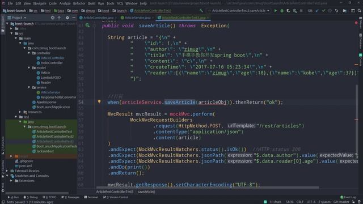Open the TODO tool window
This screenshot has width=363, height=204.
point(49,197)
